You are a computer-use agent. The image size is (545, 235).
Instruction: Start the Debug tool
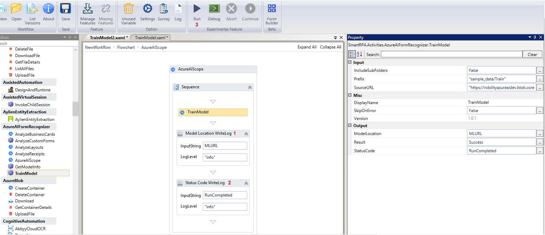(x=214, y=9)
